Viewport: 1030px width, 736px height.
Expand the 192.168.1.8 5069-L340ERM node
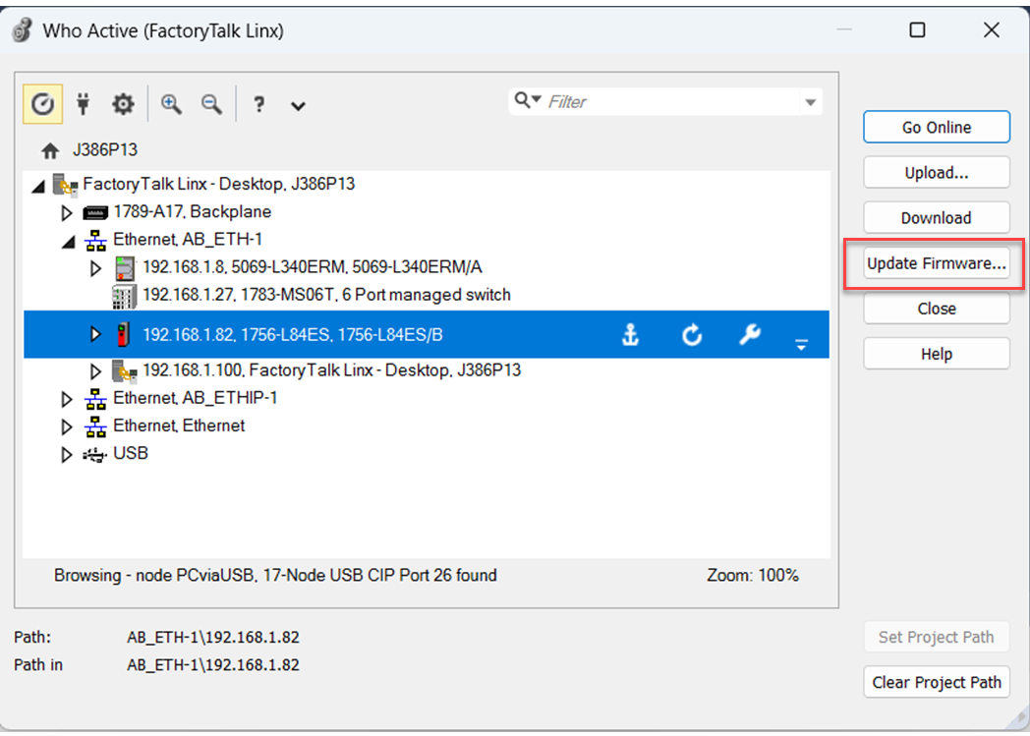tap(95, 268)
